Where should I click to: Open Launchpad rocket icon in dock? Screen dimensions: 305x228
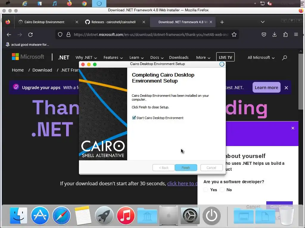[104, 216]
